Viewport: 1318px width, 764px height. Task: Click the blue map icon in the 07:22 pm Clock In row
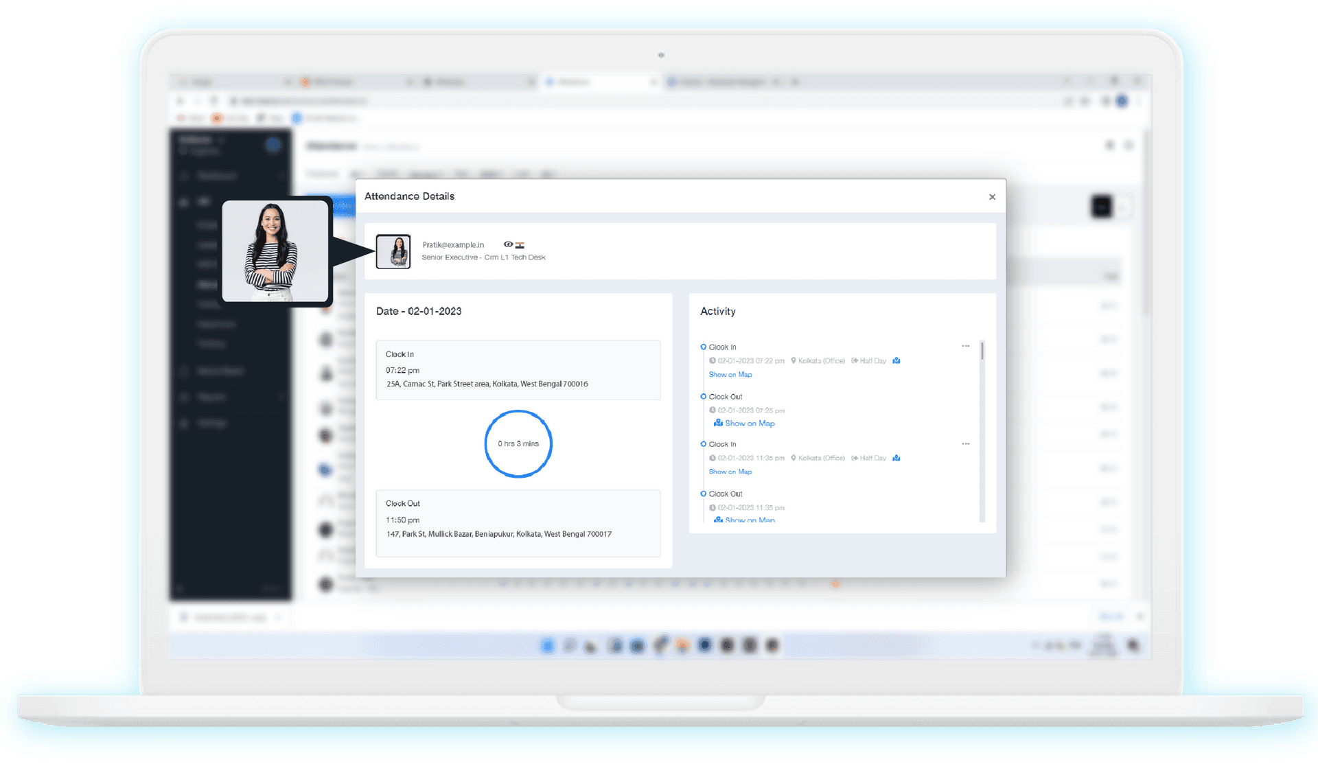click(896, 360)
